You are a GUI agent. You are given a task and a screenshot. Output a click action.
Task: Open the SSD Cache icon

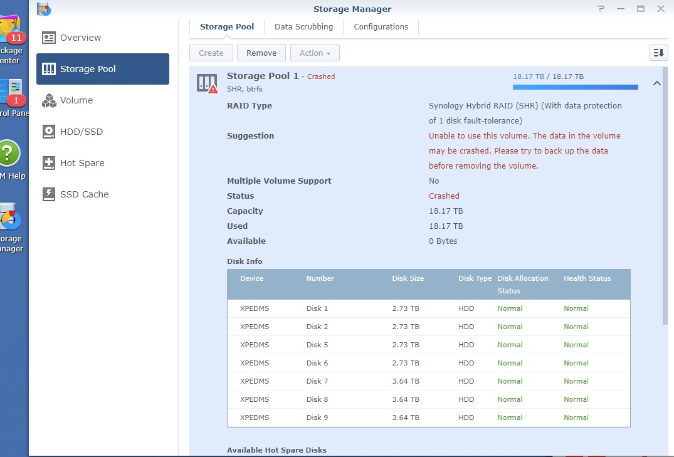tap(48, 194)
